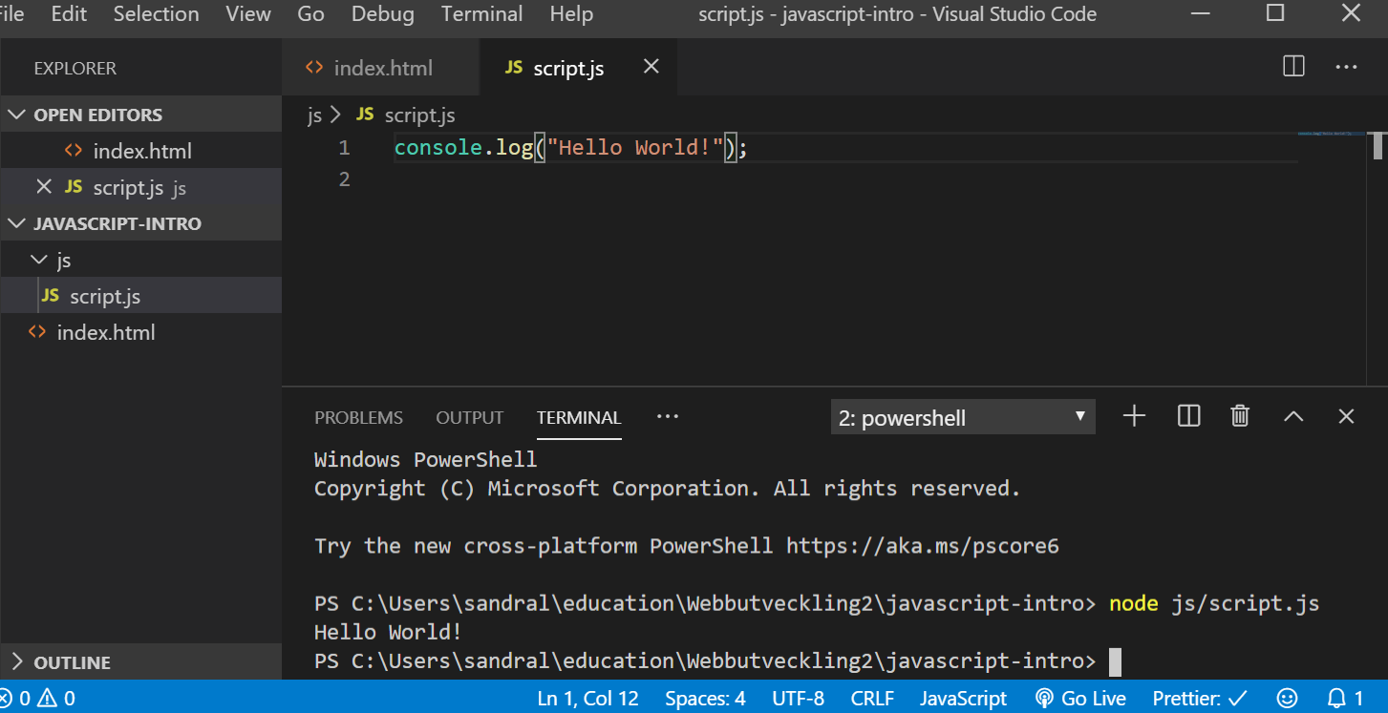The image size is (1388, 713).
Task: Split the terminal pane
Action: [x=1188, y=416]
